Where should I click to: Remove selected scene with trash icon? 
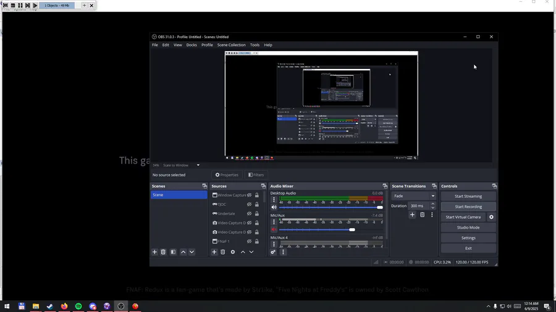coord(163,252)
